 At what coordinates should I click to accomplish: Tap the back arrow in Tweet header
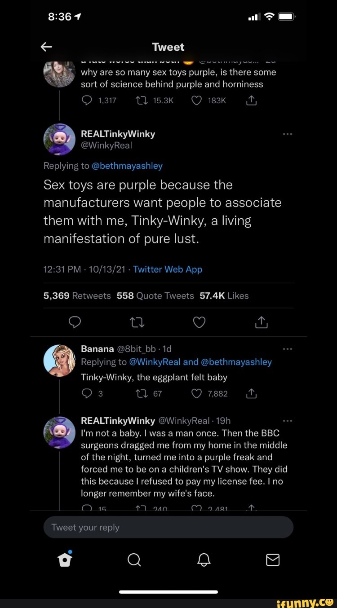pyautogui.click(x=46, y=47)
